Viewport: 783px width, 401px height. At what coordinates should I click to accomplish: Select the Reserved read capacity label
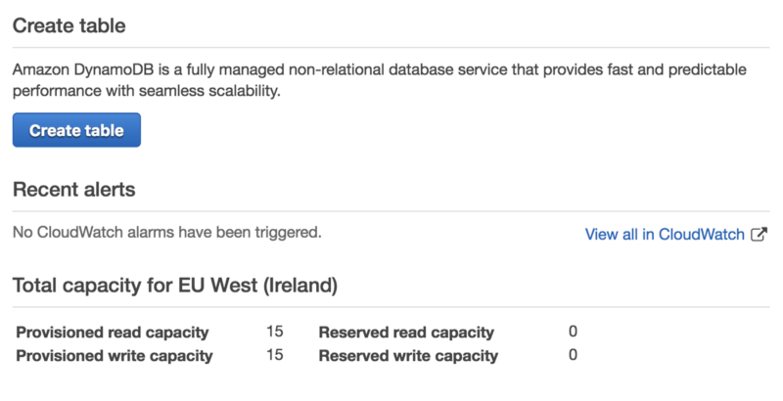[406, 333]
